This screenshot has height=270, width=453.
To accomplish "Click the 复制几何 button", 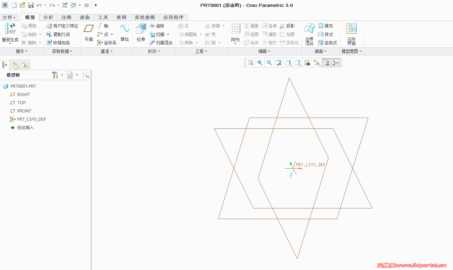I will pyautogui.click(x=58, y=34).
